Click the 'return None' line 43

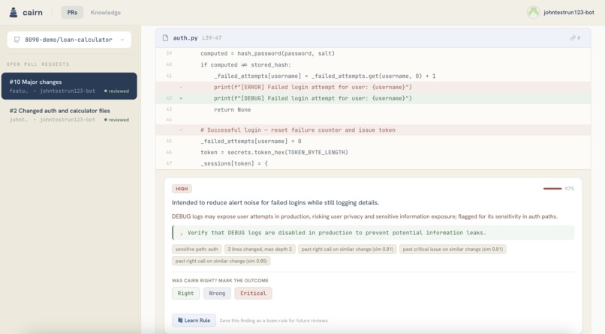(x=232, y=109)
